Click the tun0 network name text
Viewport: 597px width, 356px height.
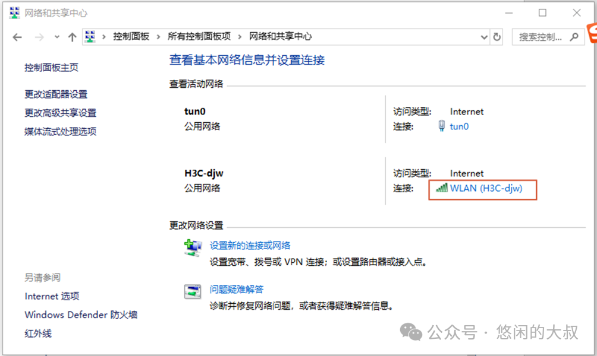pyautogui.click(x=195, y=112)
